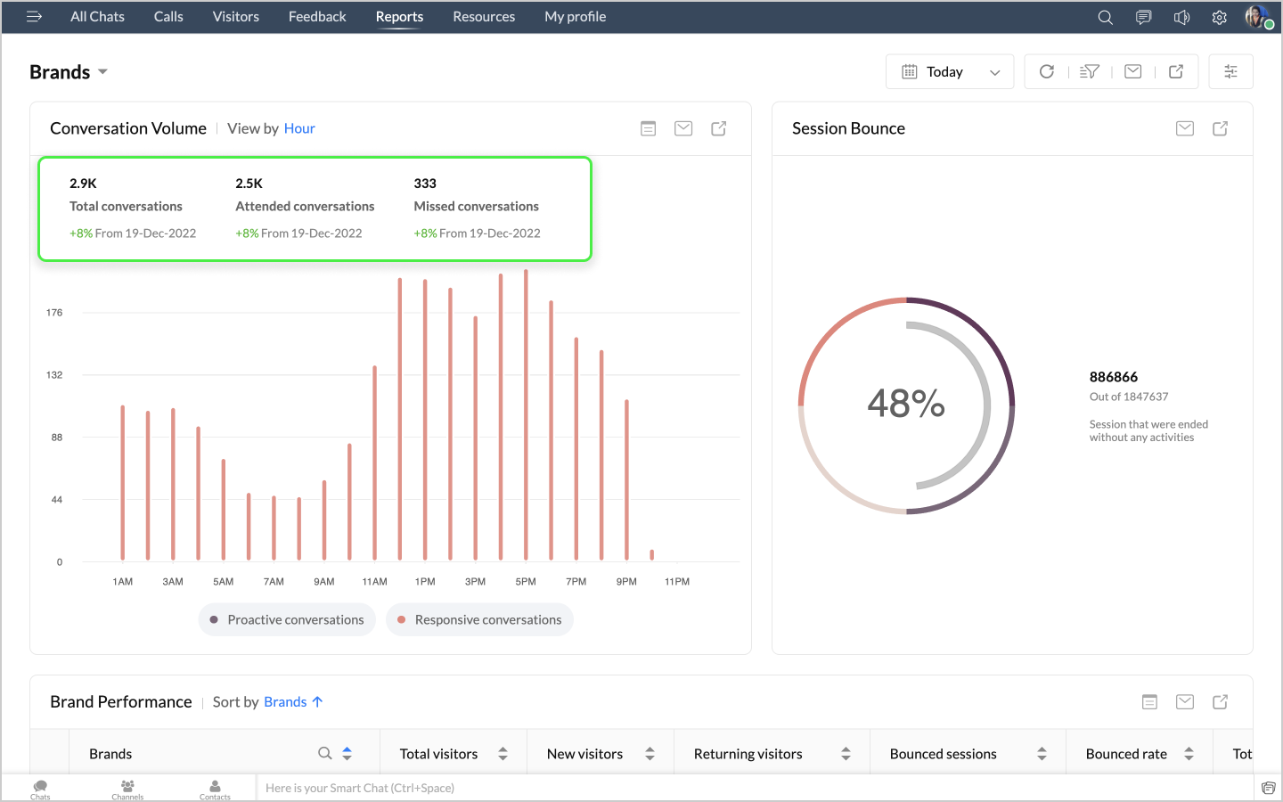Click the refresh icon in the report toolbar
The height and width of the screenshot is (802, 1283).
click(1047, 72)
